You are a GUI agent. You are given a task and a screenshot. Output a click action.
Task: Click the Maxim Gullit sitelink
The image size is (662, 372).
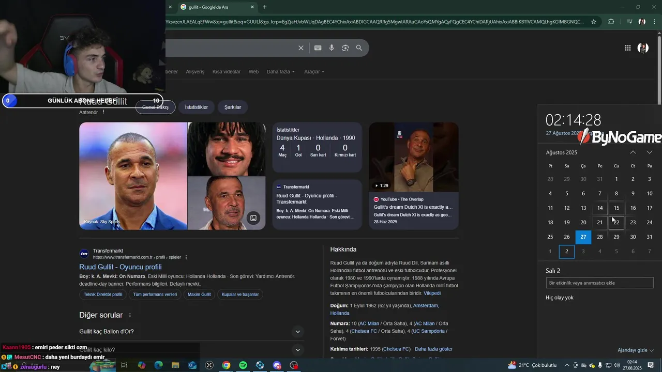click(x=199, y=295)
